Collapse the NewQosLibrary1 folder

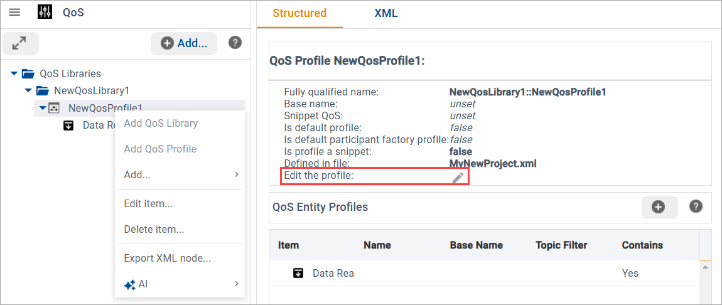tap(28, 90)
